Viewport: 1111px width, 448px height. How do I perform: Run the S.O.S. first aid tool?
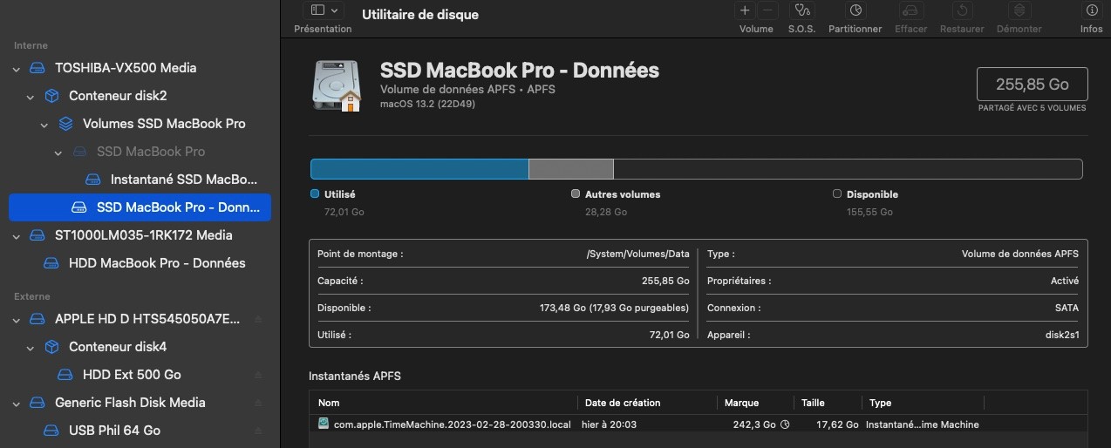point(801,11)
